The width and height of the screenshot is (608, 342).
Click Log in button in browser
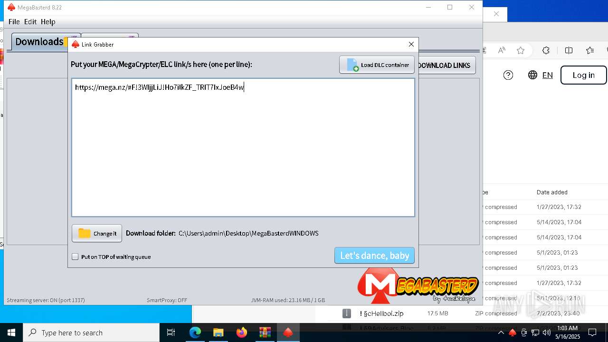pyautogui.click(x=583, y=75)
